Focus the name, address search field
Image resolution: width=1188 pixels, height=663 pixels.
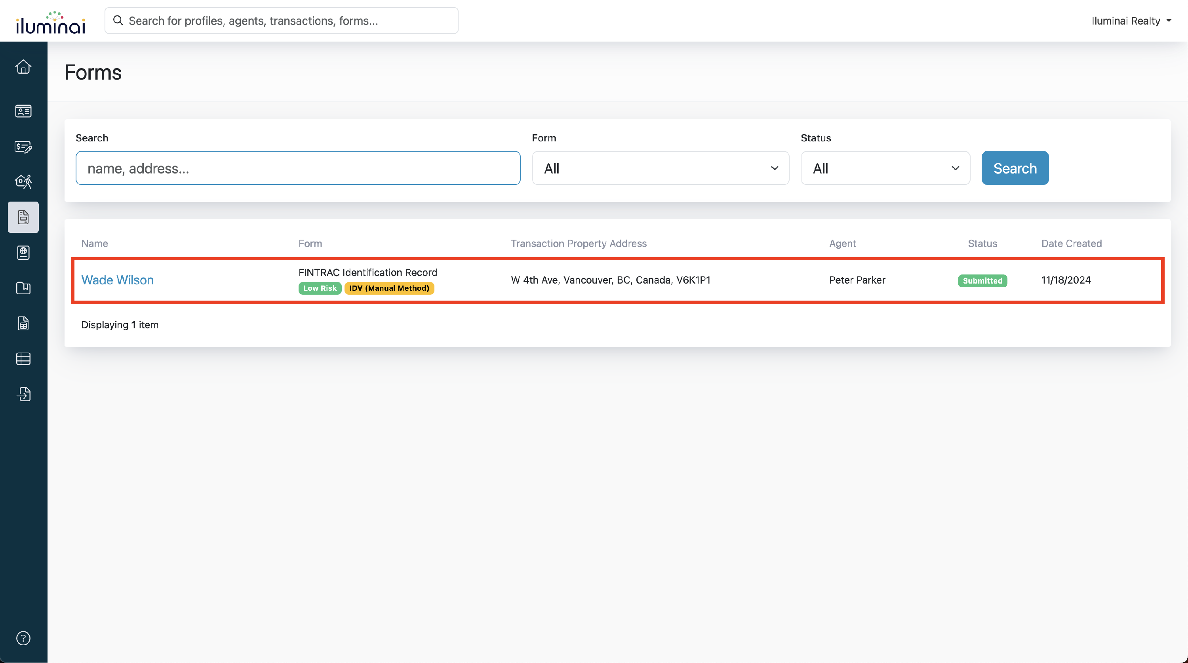pyautogui.click(x=298, y=168)
